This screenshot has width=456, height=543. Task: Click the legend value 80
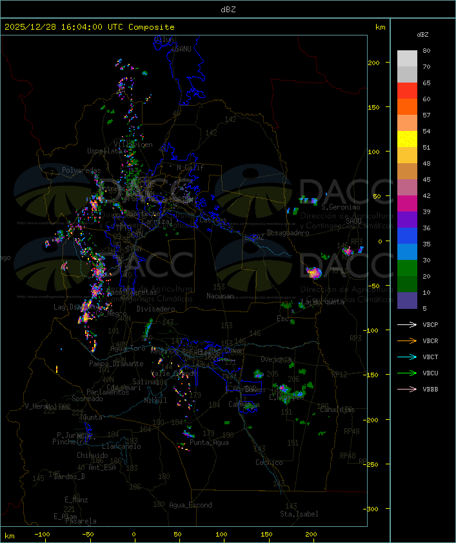pos(426,50)
